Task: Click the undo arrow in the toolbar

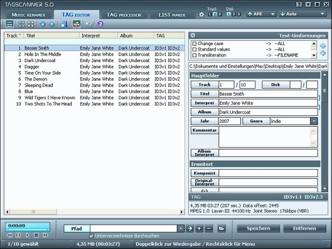Action: pos(89,24)
